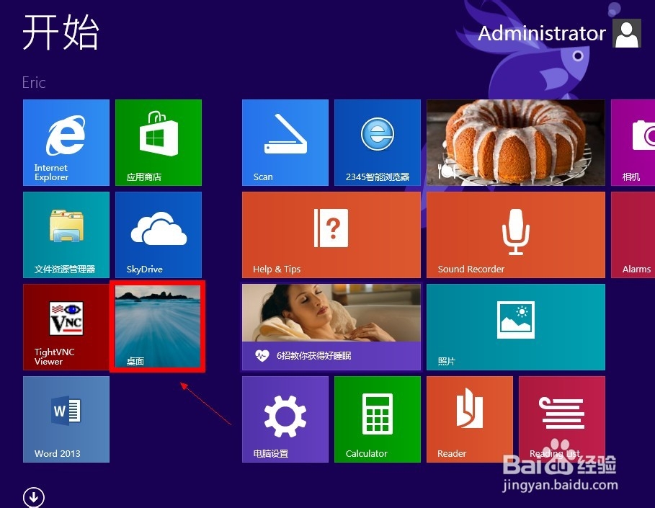Open the Internet Explorer tile
The image size is (655, 508).
pyautogui.click(x=66, y=142)
